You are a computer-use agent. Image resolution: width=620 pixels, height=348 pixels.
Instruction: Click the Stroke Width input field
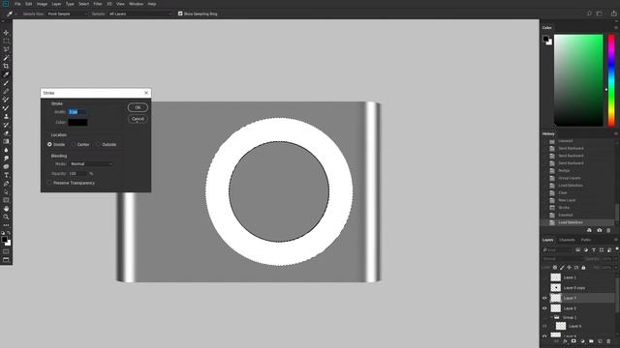[x=77, y=112]
